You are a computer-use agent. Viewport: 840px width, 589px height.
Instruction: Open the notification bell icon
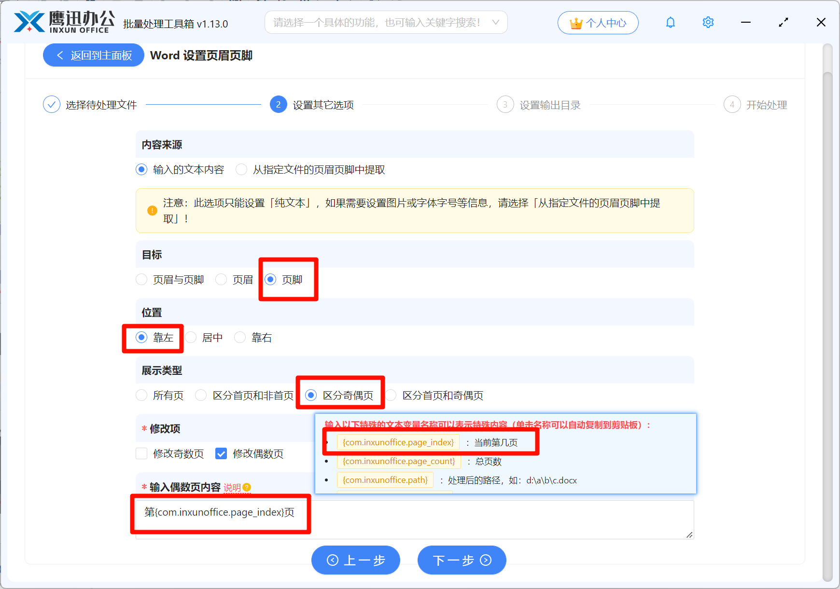click(670, 22)
